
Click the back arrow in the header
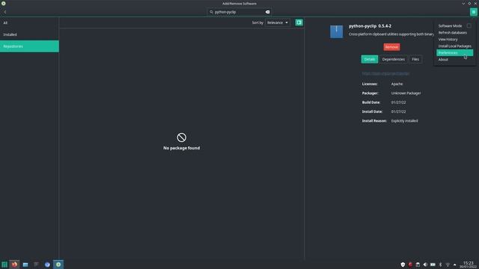(x=5, y=12)
